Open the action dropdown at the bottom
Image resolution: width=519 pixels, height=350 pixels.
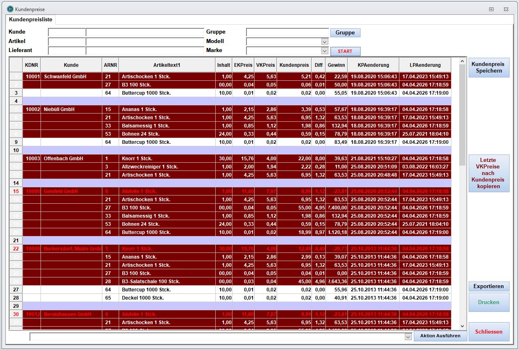pyautogui.click(x=408, y=336)
